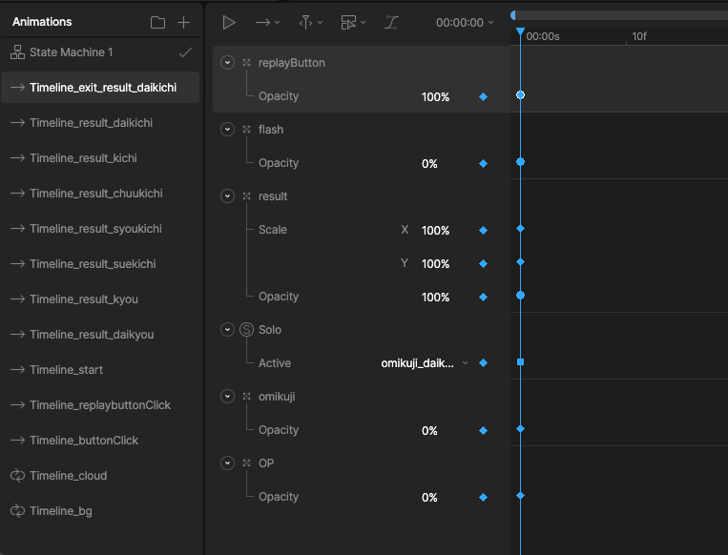Select Timeline_result_kyou animation

[100, 298]
